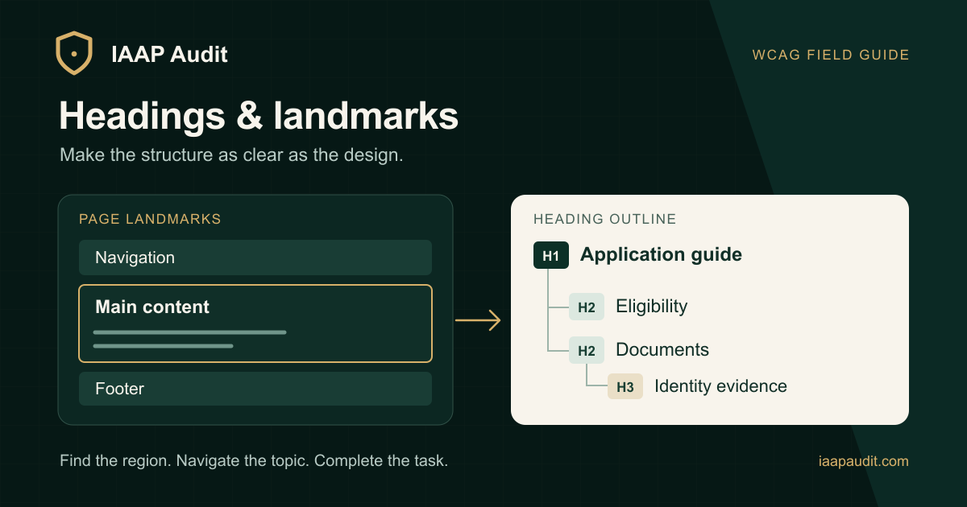Image resolution: width=967 pixels, height=507 pixels.
Task: Click the 'Find the region' tagline text
Action: pyautogui.click(x=254, y=461)
